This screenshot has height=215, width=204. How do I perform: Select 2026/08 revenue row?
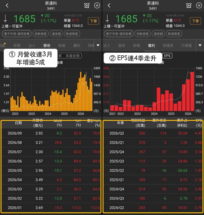tap(51, 142)
